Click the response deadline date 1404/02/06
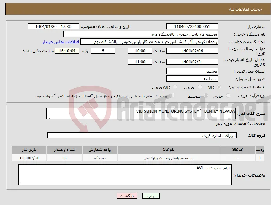This screenshot has width=271, height=205. (x=192, y=51)
